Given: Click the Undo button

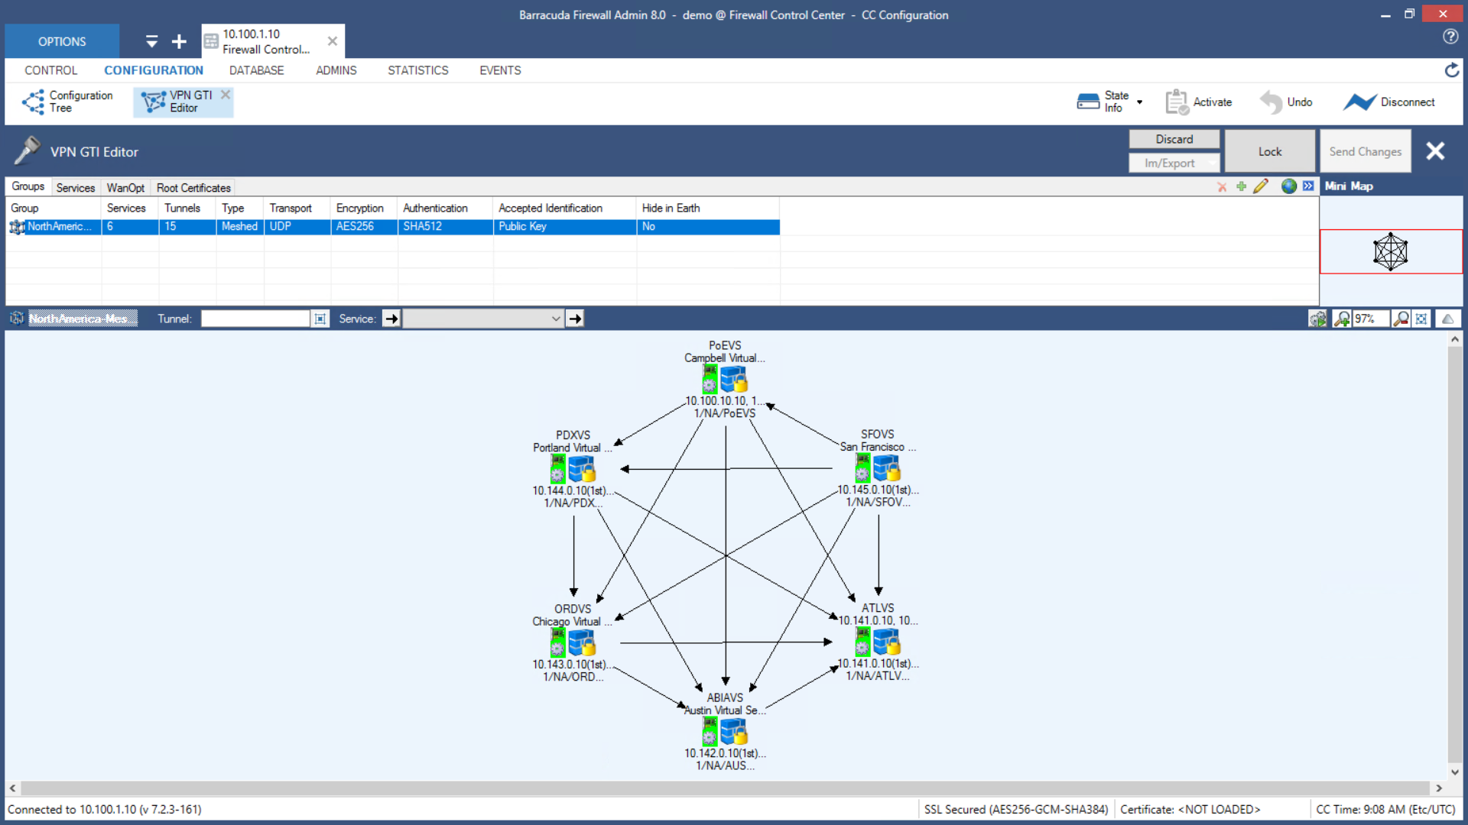Looking at the screenshot, I should [x=1286, y=102].
